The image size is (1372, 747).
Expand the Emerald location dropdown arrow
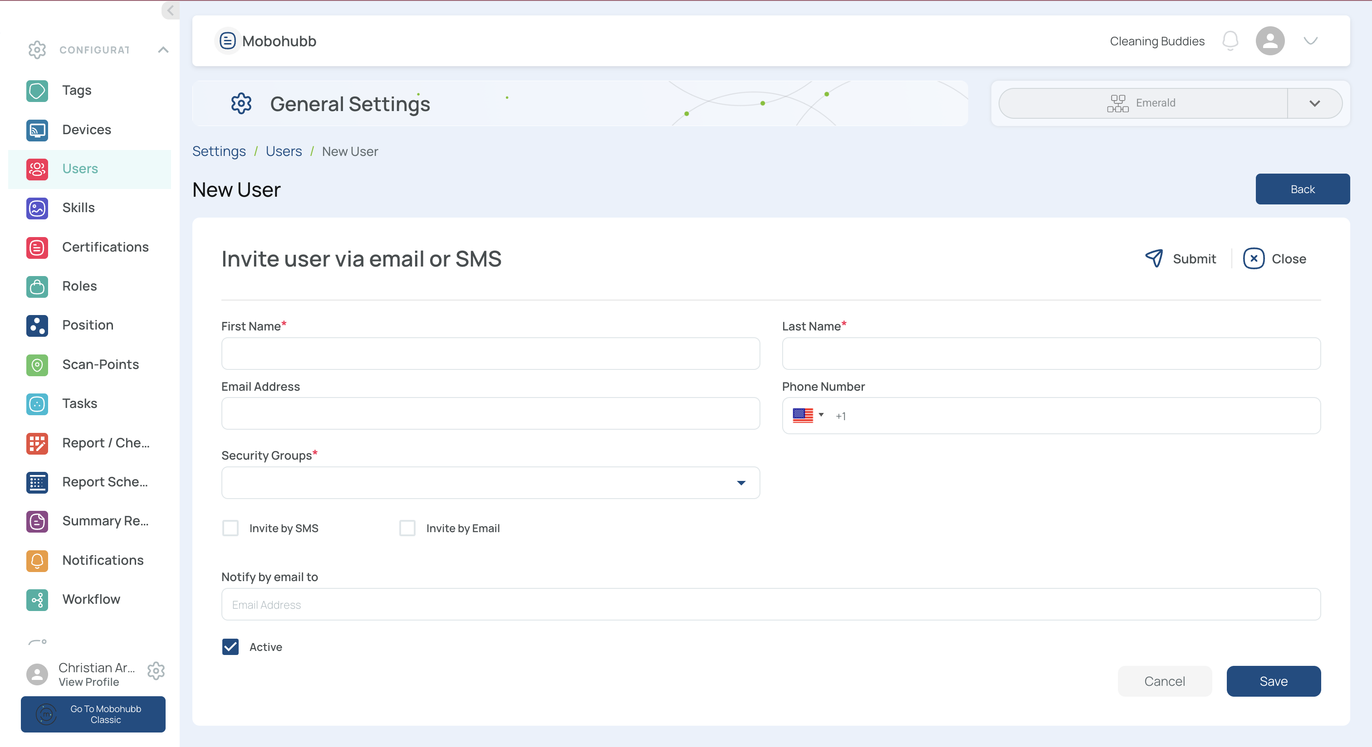[x=1314, y=103]
